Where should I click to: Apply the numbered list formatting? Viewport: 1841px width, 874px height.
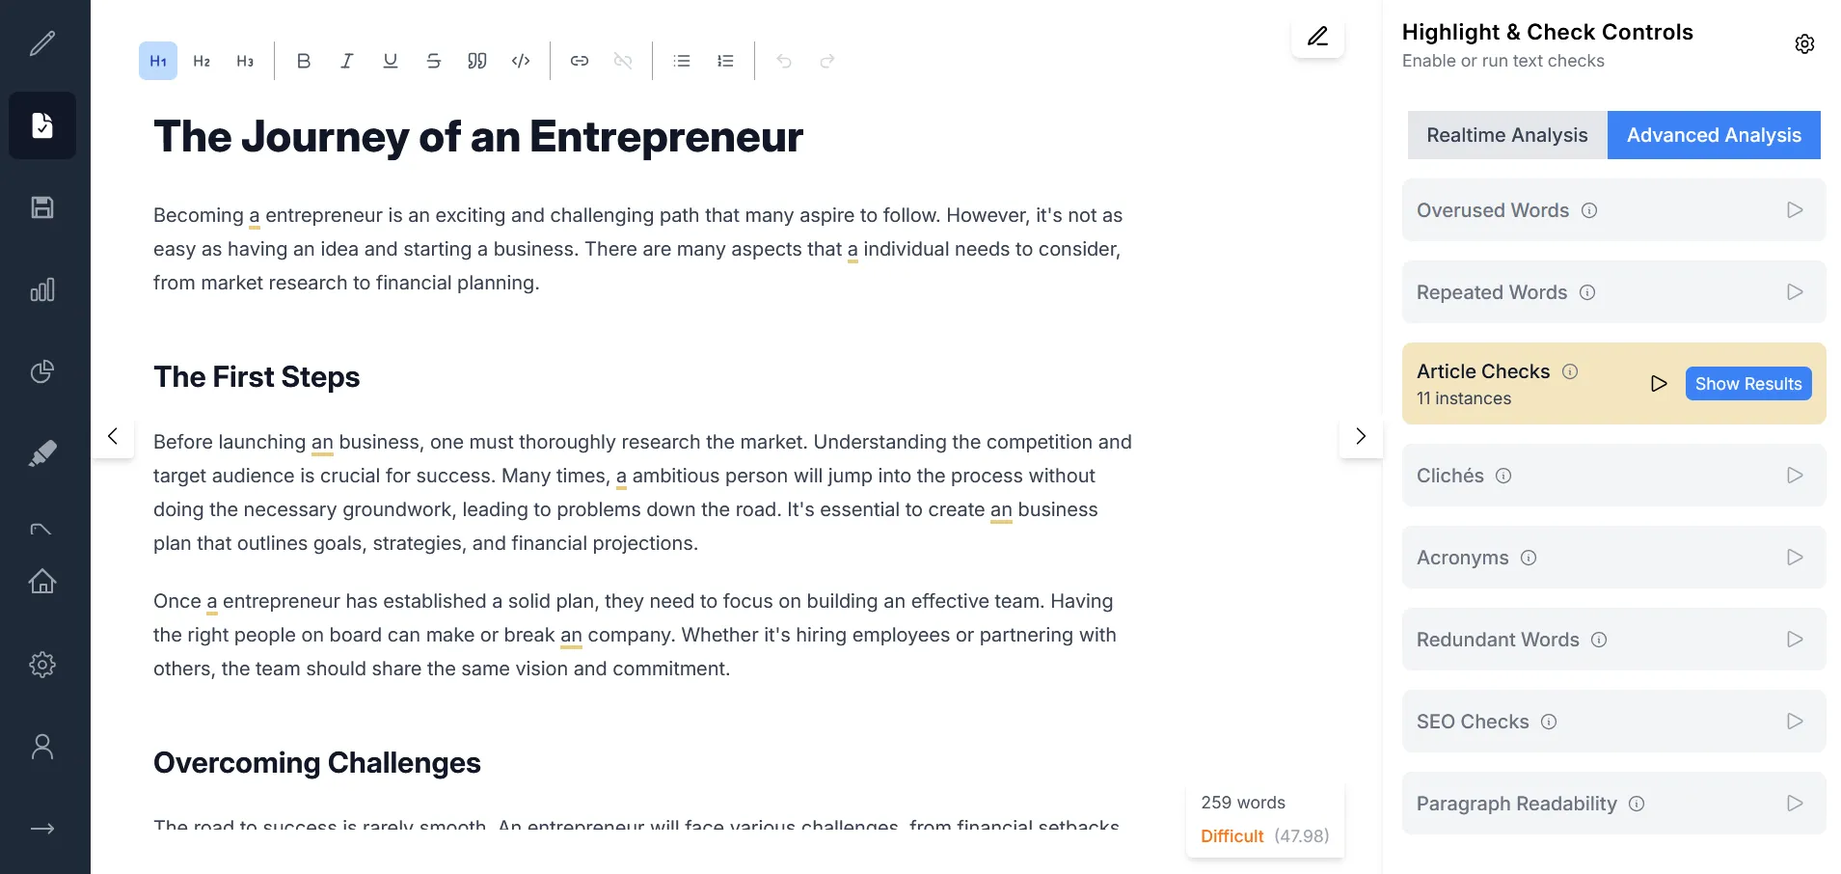click(x=725, y=60)
